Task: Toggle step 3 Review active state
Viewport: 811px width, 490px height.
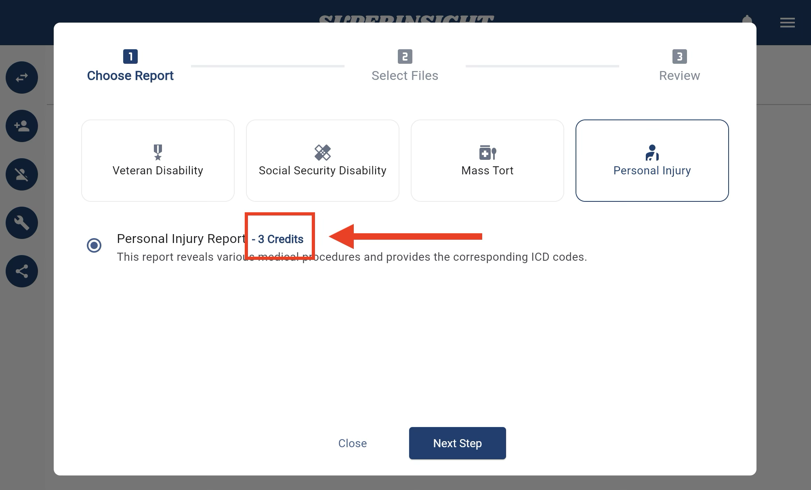Action: (x=679, y=65)
